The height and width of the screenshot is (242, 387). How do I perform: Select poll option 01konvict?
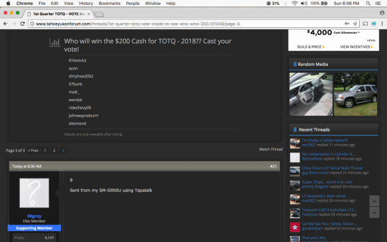click(77, 60)
